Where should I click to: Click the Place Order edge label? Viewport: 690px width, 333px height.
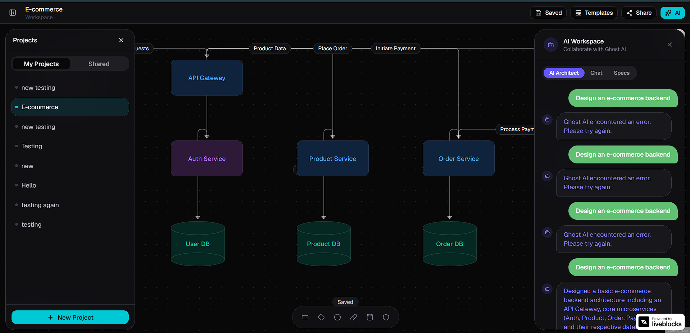pos(333,48)
